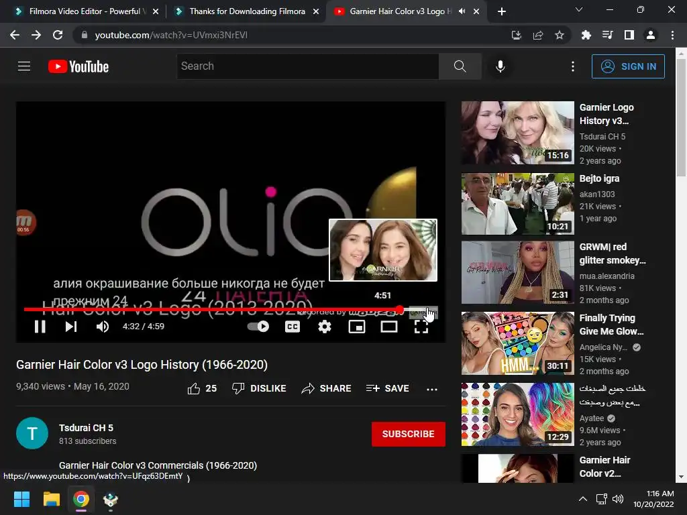The image size is (687, 515).
Task: Open File Explorer from taskbar
Action: click(x=51, y=499)
